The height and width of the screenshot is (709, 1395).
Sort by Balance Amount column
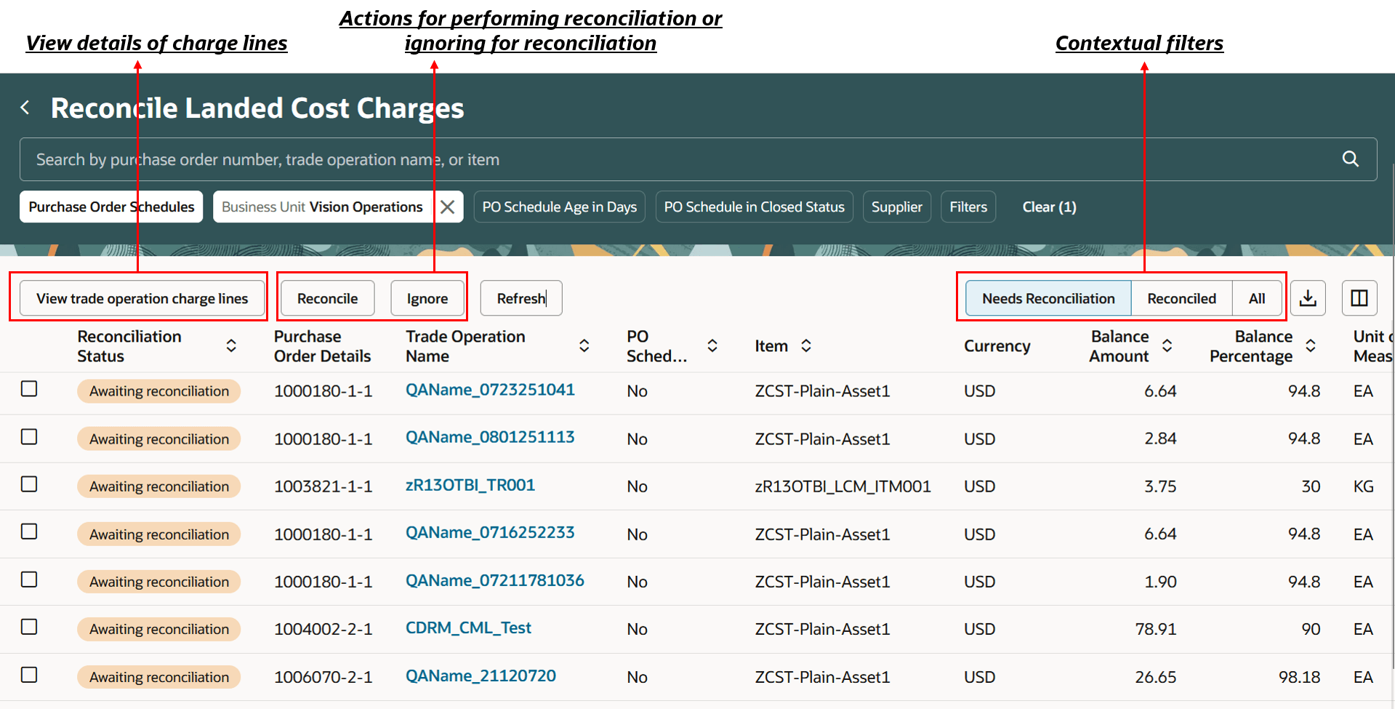click(x=1167, y=346)
